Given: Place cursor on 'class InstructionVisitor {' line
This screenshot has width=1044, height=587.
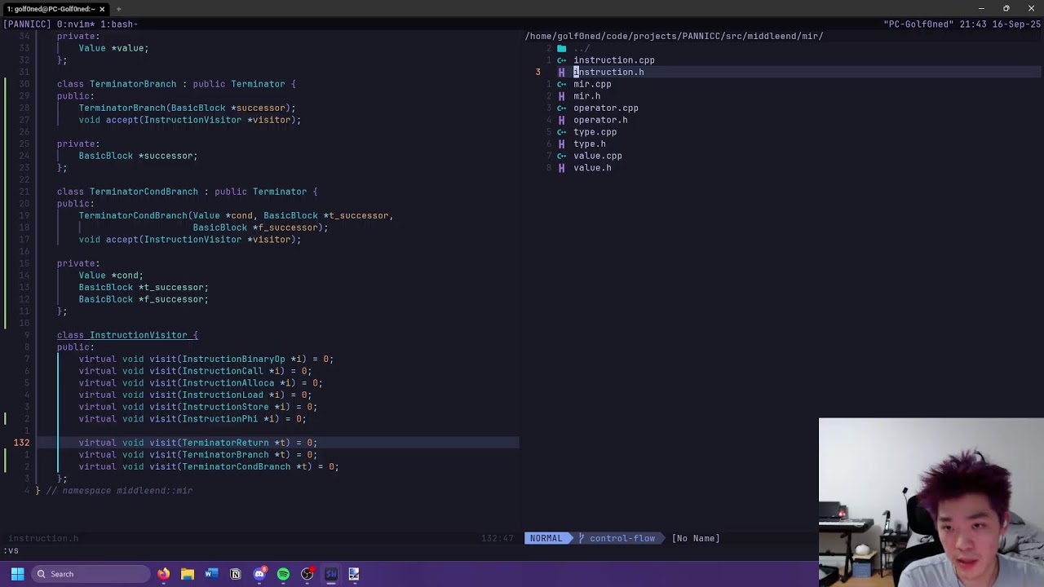Looking at the screenshot, I should [x=127, y=335].
